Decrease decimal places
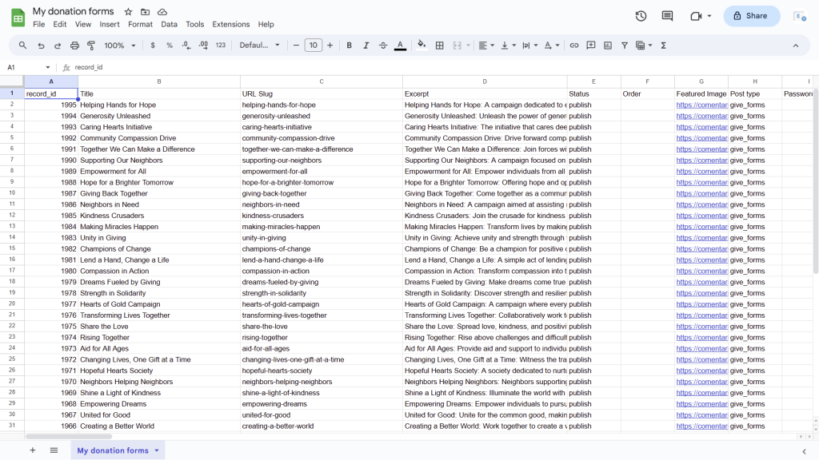 pyautogui.click(x=186, y=46)
